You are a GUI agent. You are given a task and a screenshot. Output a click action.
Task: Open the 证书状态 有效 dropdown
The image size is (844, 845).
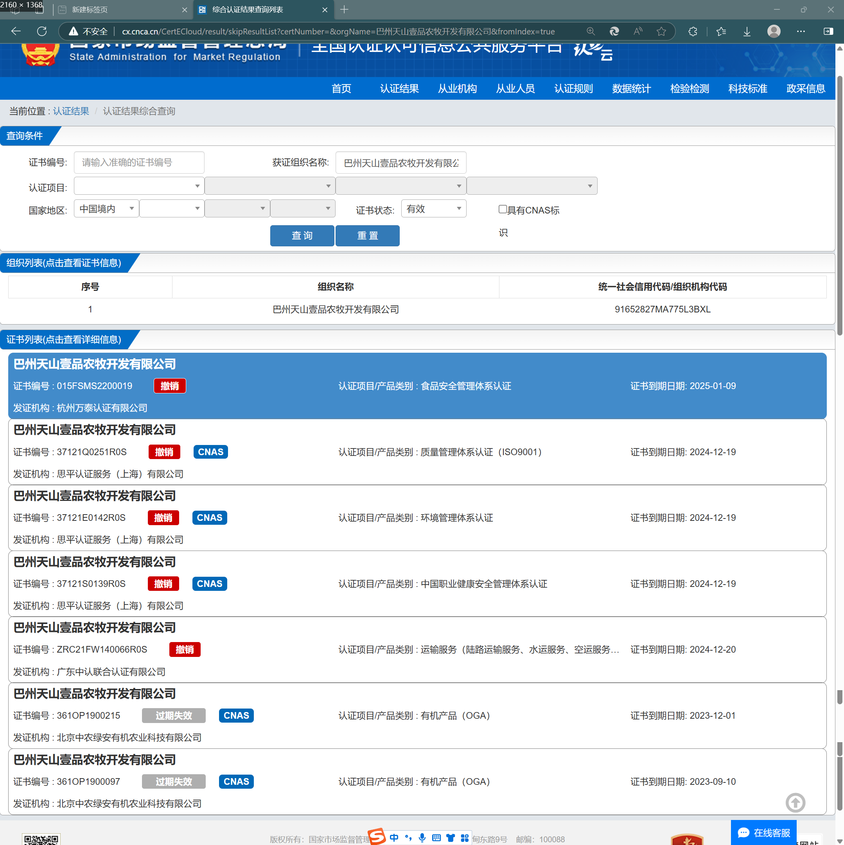tap(434, 209)
